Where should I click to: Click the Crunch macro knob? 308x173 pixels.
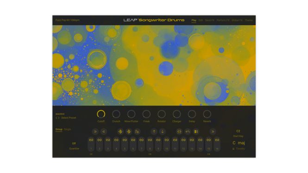(x=116, y=114)
